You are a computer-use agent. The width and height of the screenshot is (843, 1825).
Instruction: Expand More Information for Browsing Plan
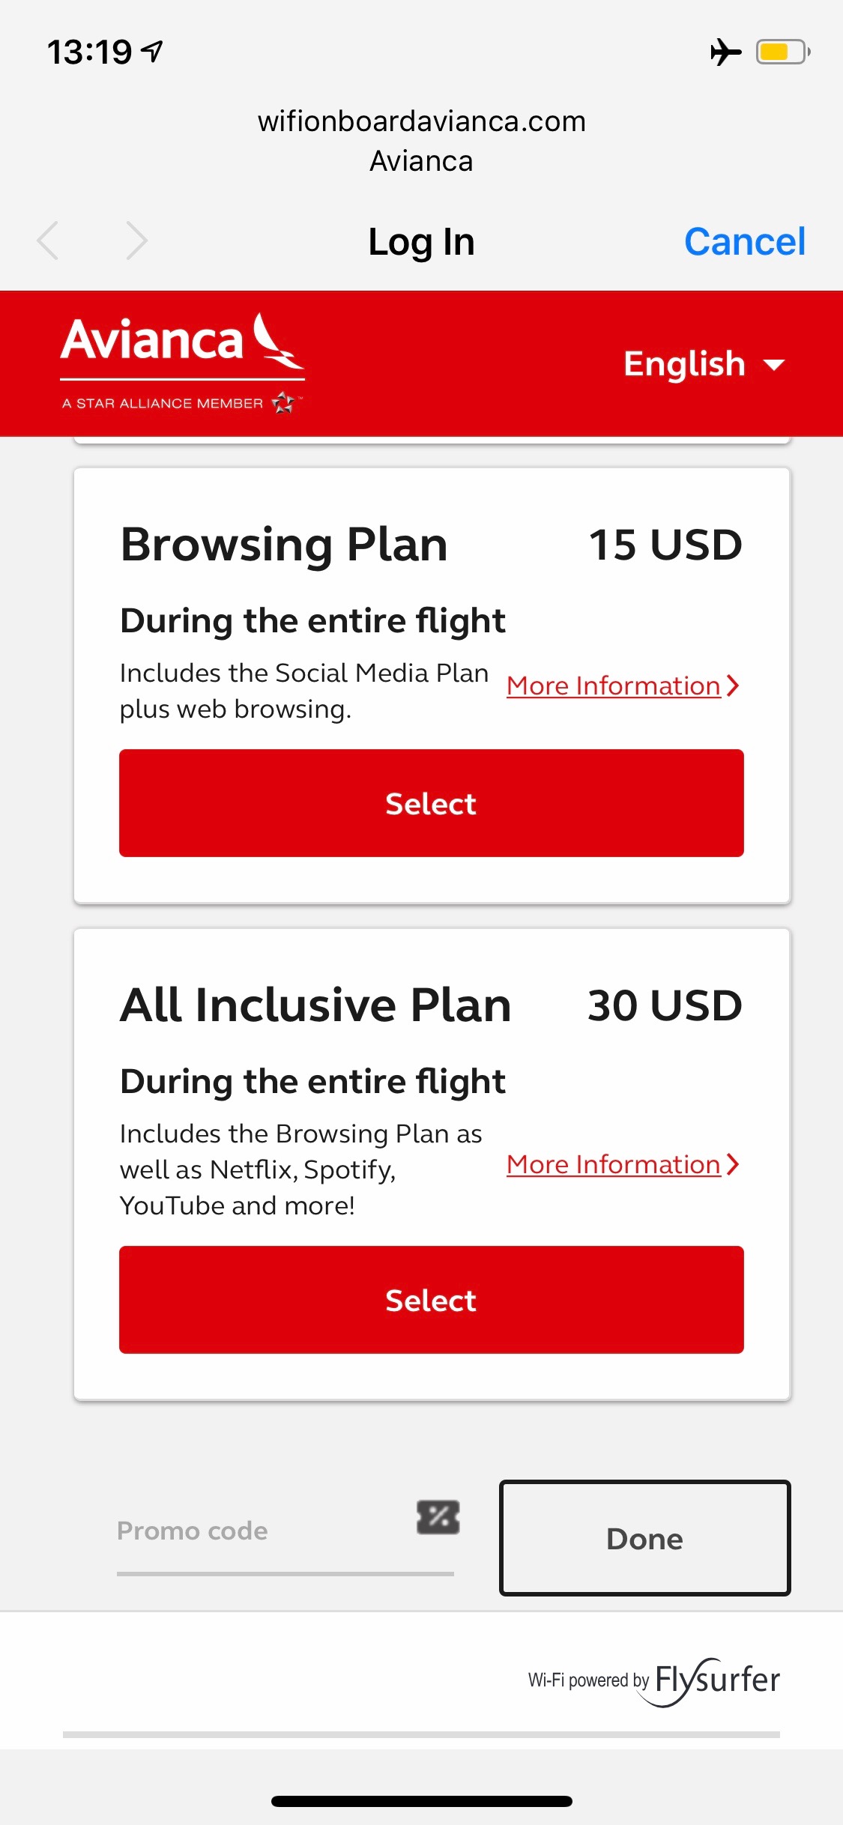coord(622,686)
